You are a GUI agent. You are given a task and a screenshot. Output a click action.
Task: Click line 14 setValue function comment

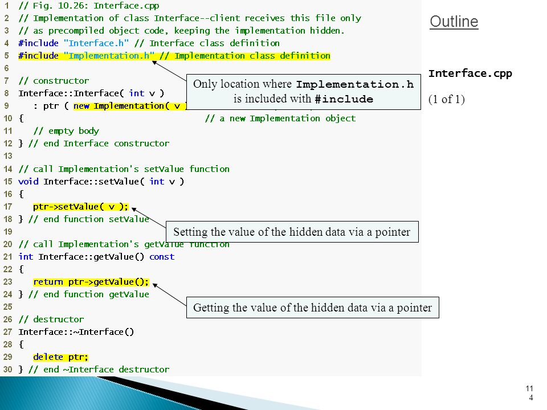point(124,169)
